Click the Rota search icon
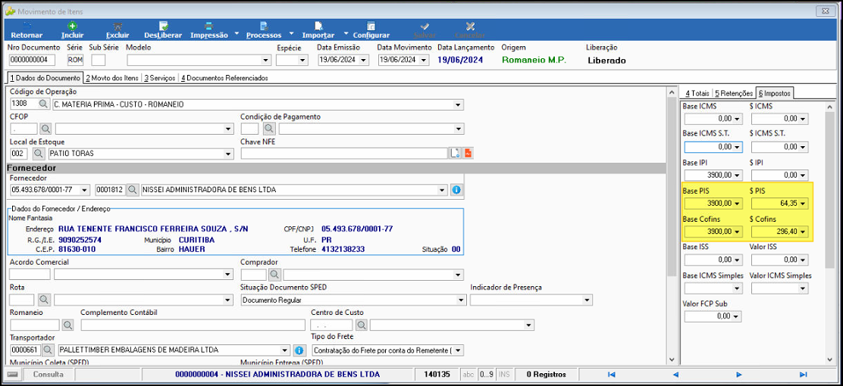The width and height of the screenshot is (843, 386). click(x=44, y=299)
